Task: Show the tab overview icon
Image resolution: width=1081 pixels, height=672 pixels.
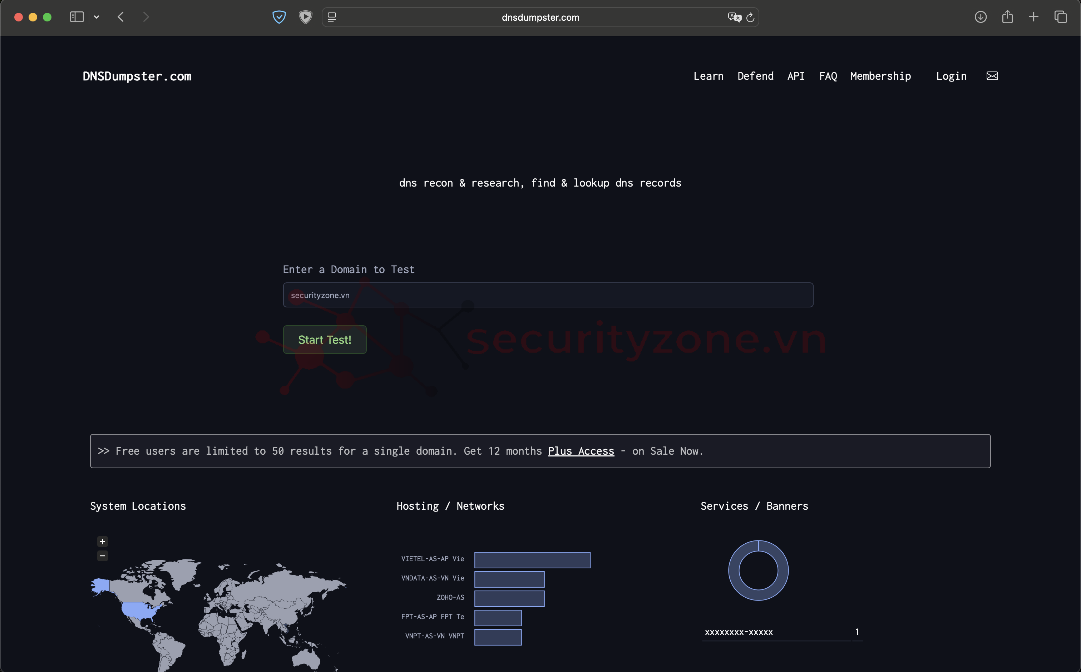Action: pyautogui.click(x=1061, y=17)
